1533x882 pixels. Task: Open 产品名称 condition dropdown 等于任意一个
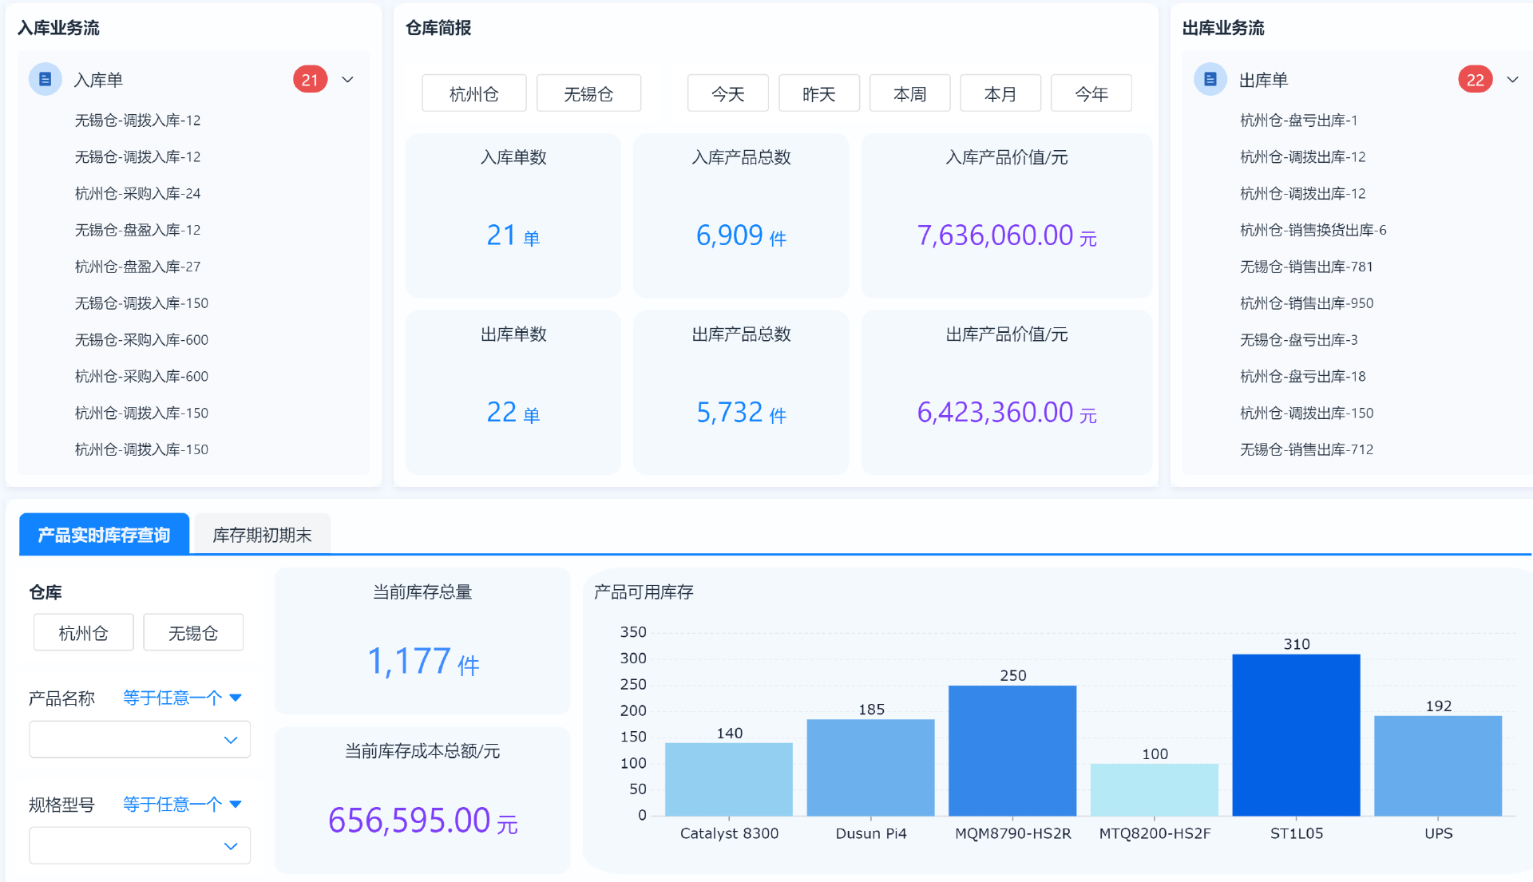(181, 698)
